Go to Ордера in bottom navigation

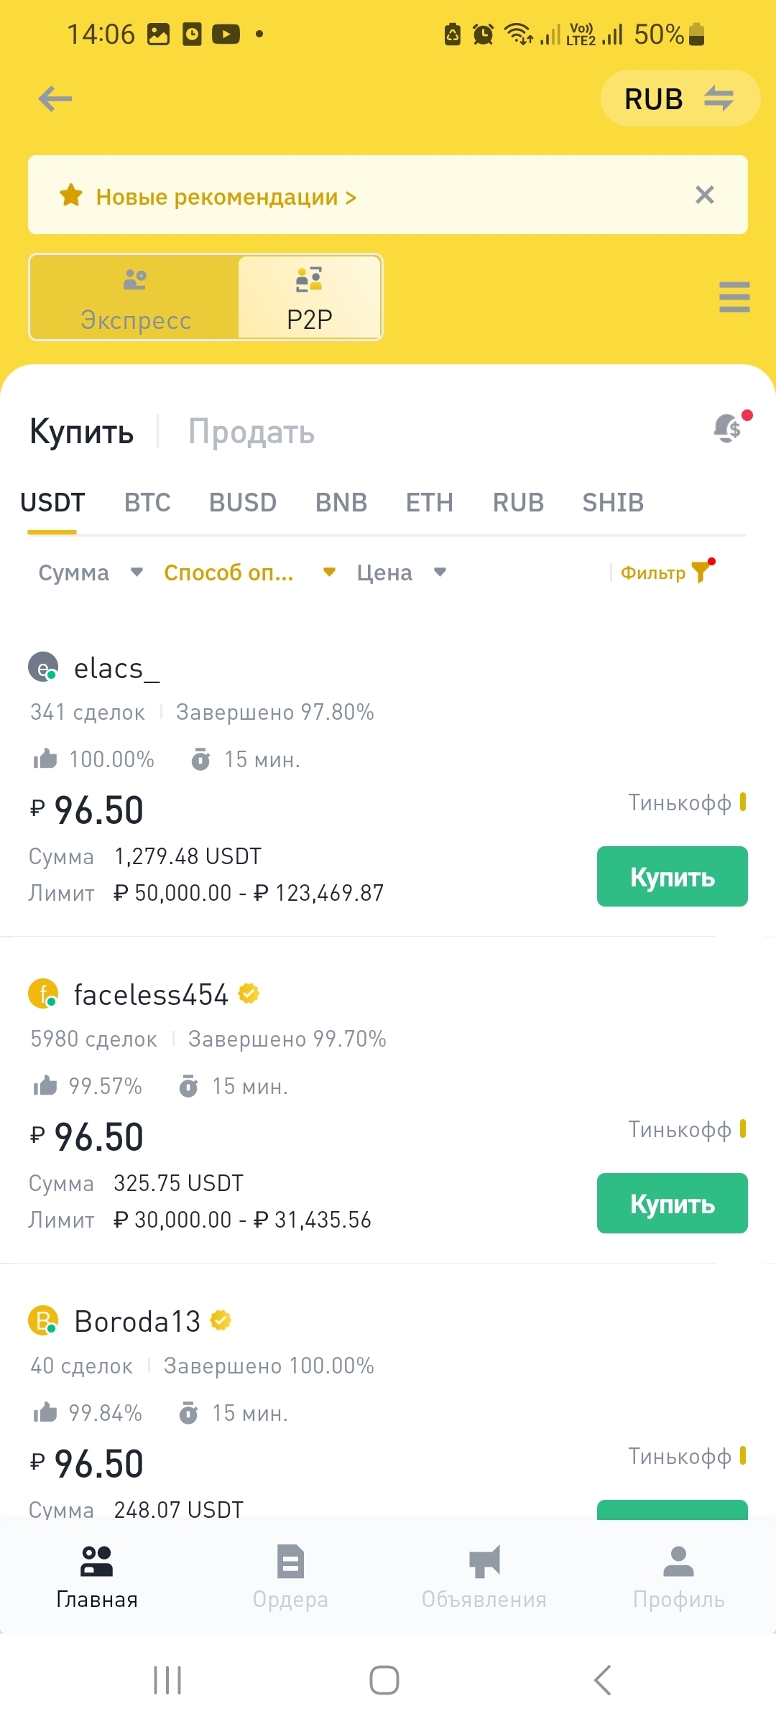(290, 1577)
